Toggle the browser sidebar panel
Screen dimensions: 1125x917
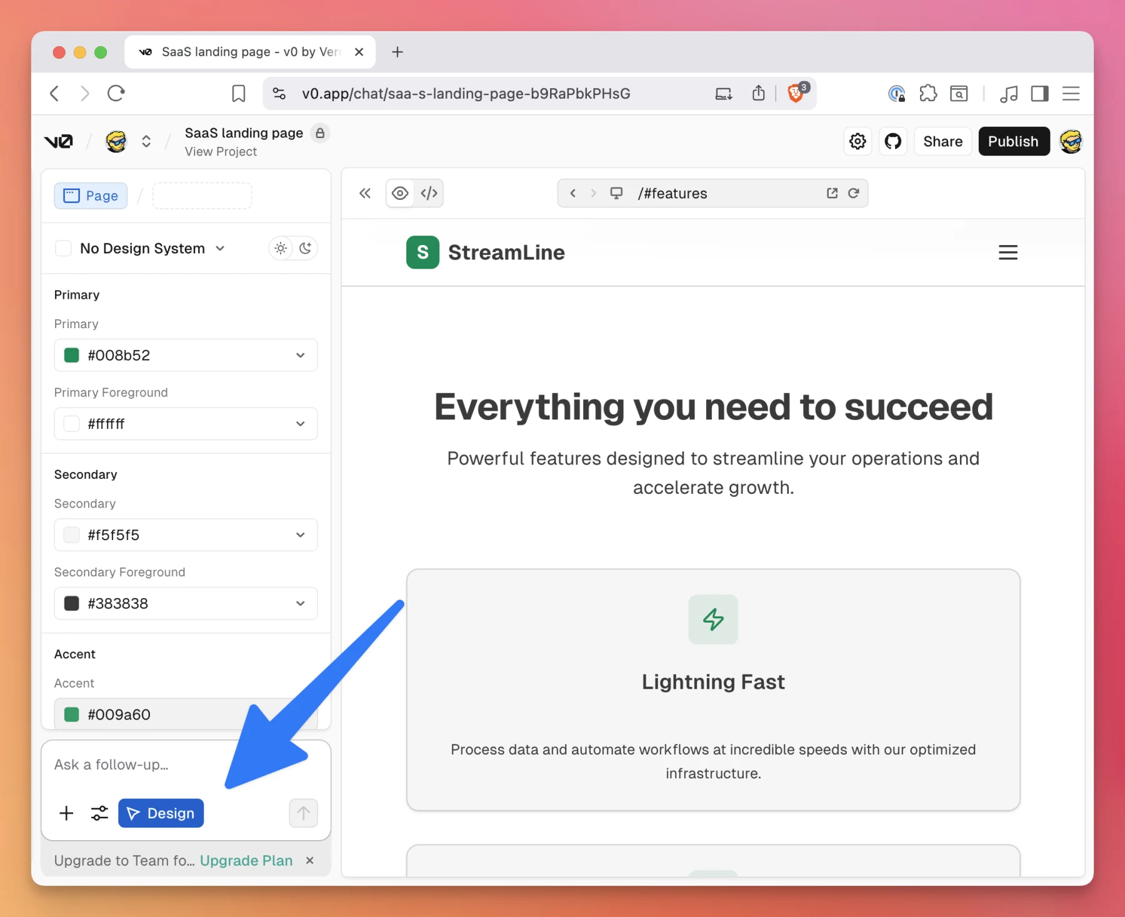pos(1040,94)
